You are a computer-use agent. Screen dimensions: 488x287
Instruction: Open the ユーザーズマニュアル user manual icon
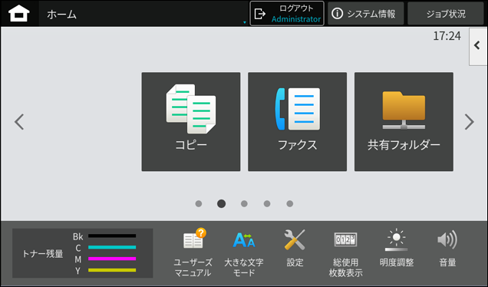click(x=193, y=252)
